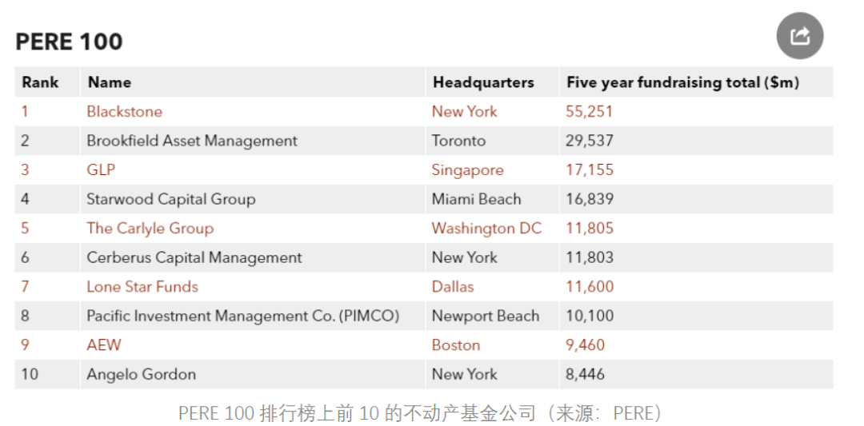This screenshot has height=426, width=864.
Task: Open the GLP link
Action: point(101,169)
